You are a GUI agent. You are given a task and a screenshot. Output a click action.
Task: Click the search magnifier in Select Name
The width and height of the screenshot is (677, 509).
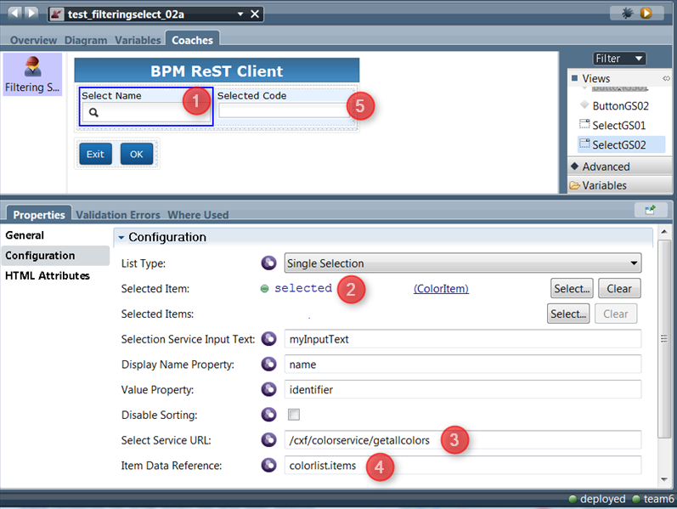(x=93, y=113)
